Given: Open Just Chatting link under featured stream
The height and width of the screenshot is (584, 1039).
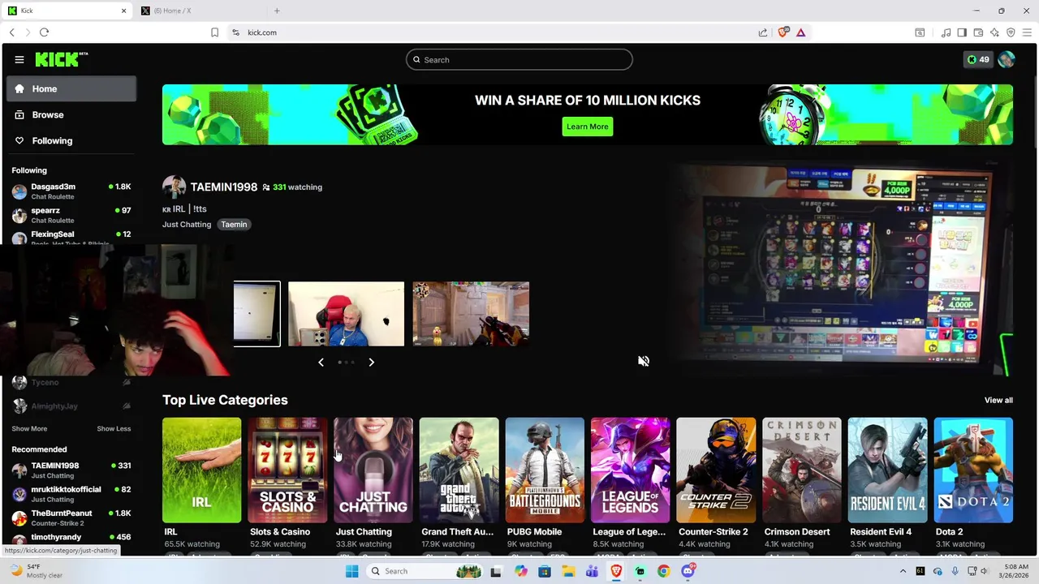Looking at the screenshot, I should pyautogui.click(x=187, y=225).
